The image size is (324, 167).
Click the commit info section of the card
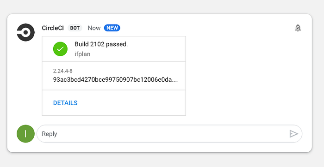coord(114,76)
